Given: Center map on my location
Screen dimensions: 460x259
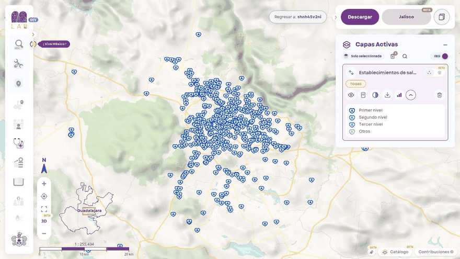Looking at the screenshot, I should [44, 196].
